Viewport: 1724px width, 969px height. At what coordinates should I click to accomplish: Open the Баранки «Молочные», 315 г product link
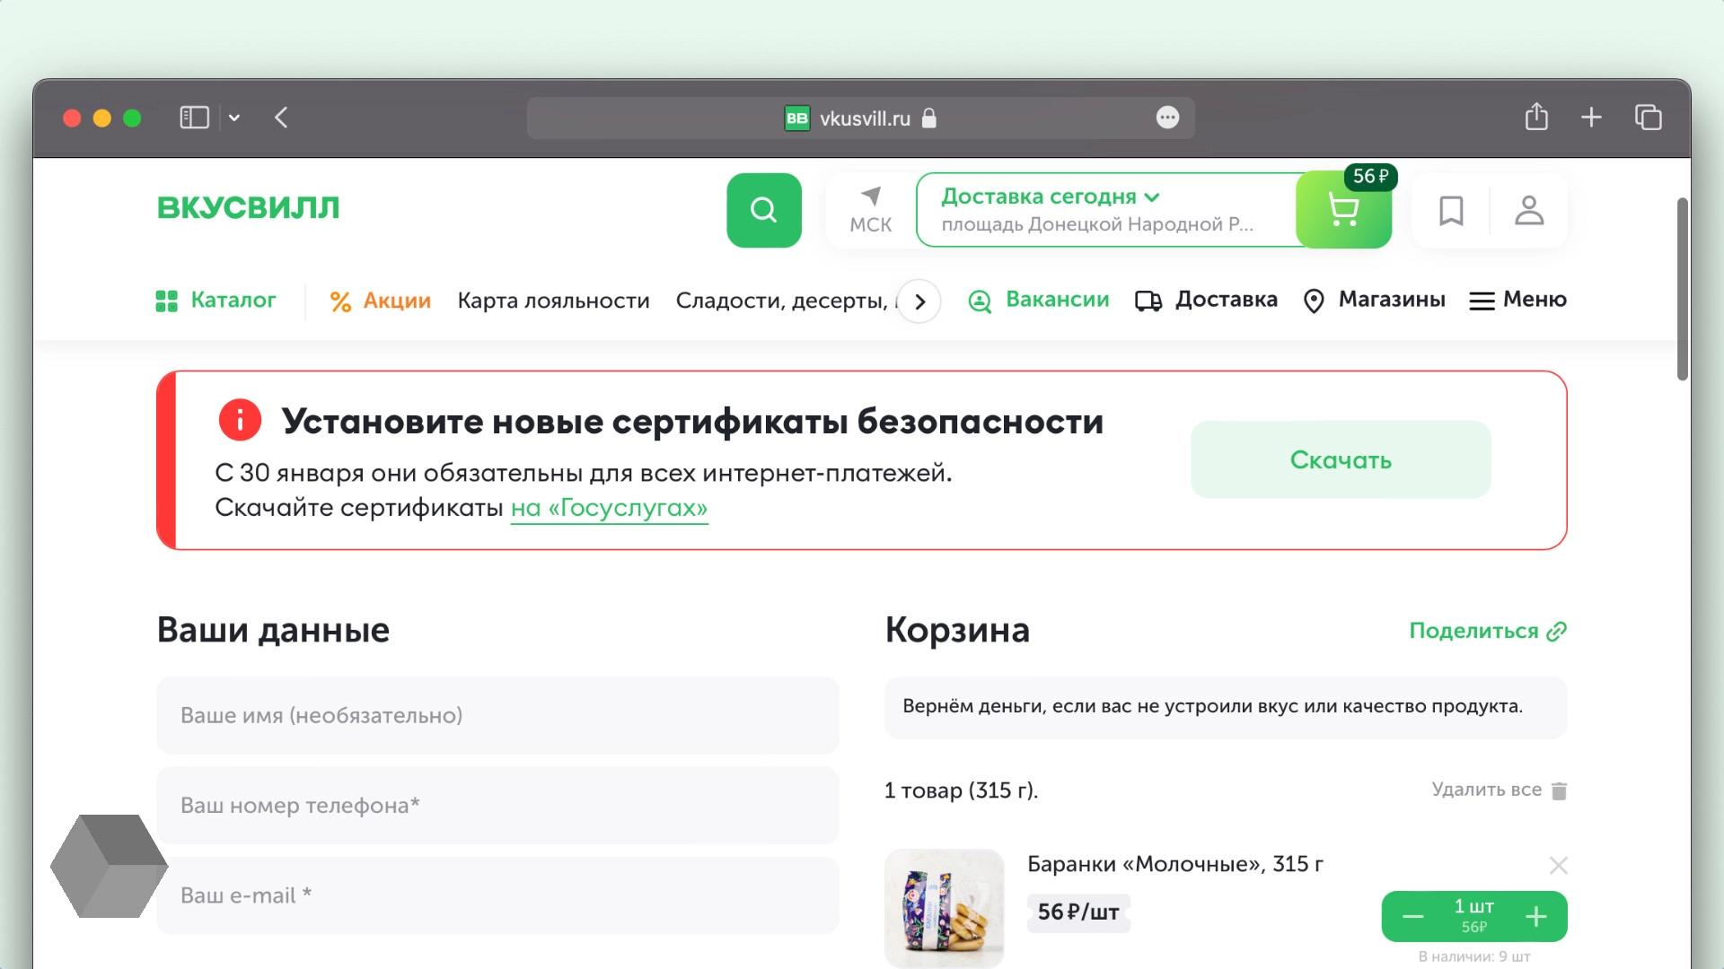tap(1174, 864)
